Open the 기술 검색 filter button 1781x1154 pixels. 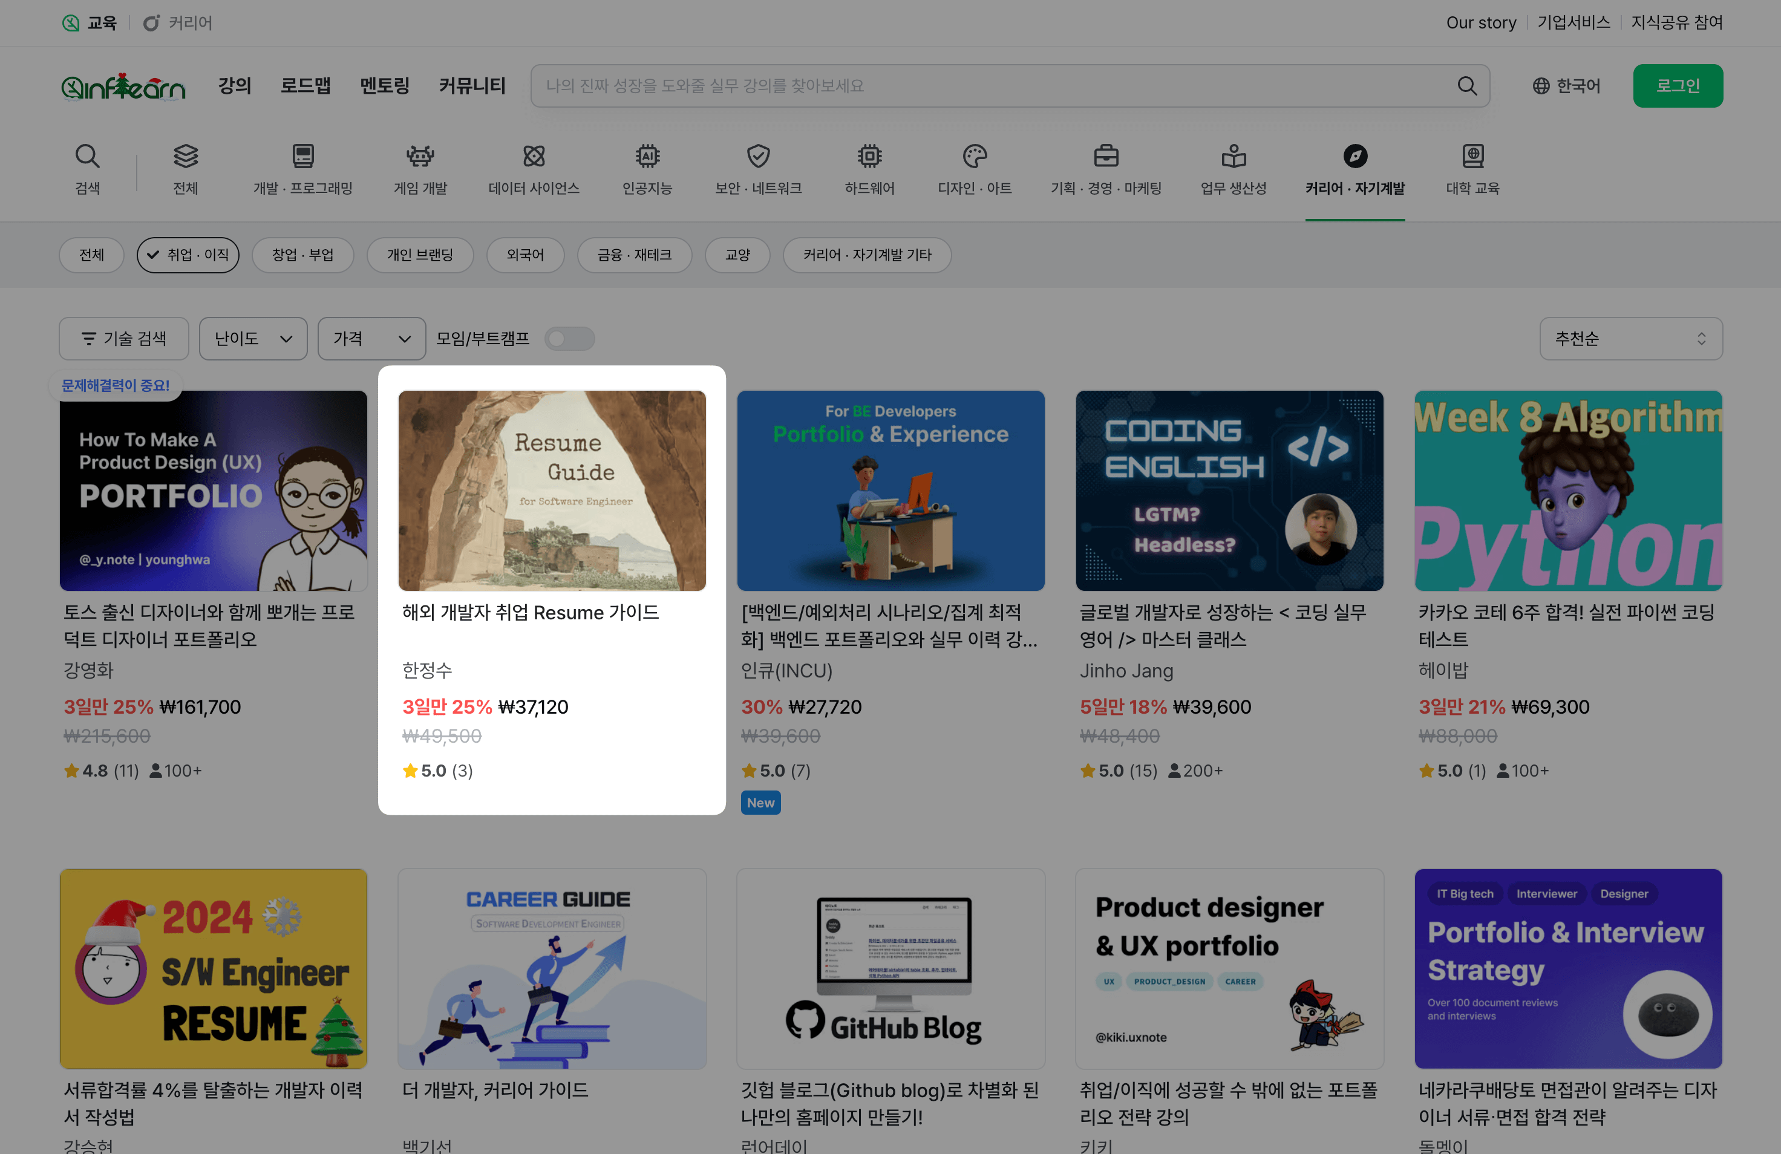[123, 339]
